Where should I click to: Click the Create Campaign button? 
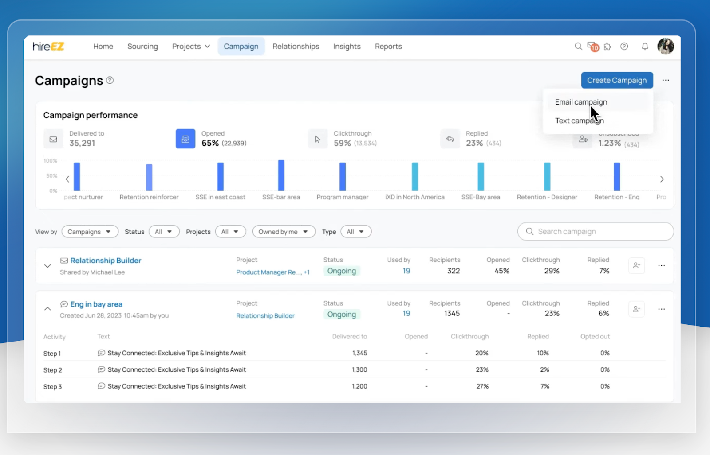coord(616,80)
